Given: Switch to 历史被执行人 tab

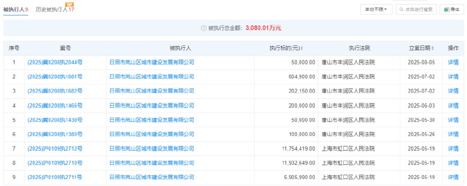Looking at the screenshot, I should 55,10.
